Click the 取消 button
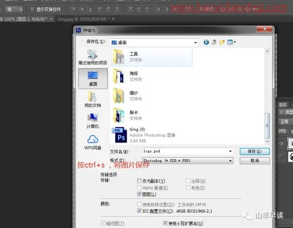The height and width of the screenshot is (228, 293). (254, 160)
